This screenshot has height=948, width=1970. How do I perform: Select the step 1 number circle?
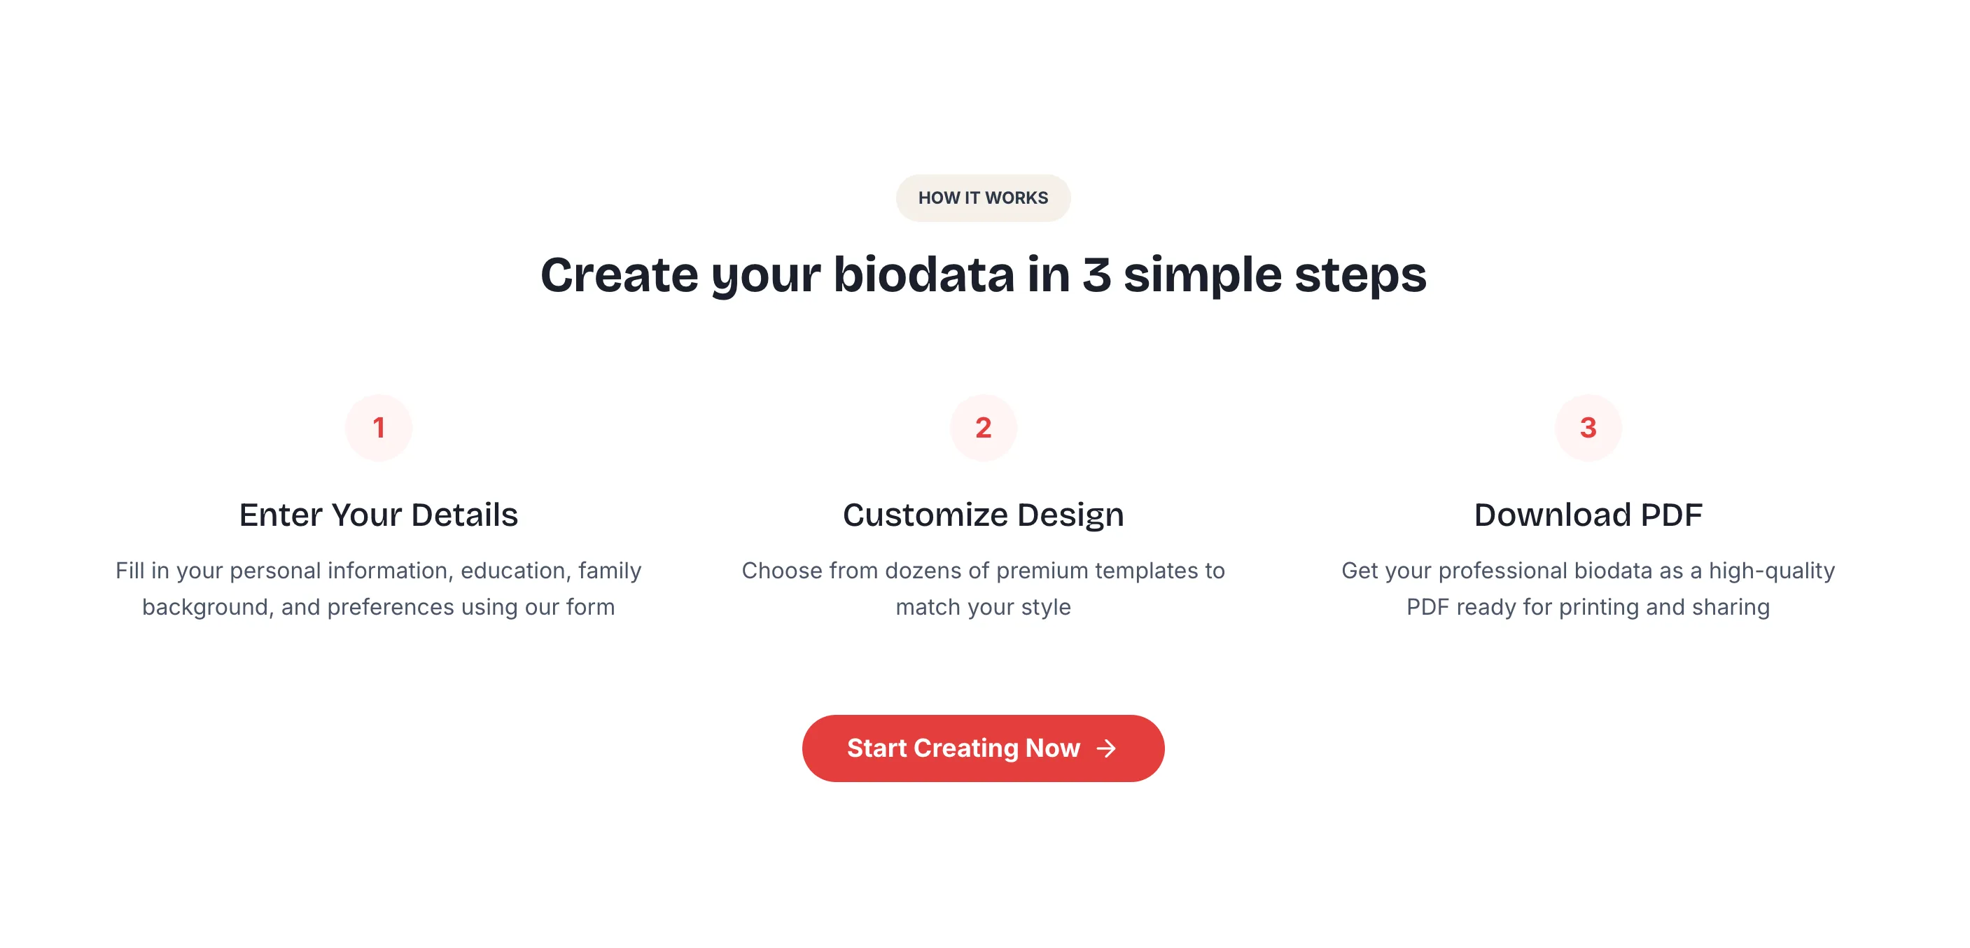(379, 428)
